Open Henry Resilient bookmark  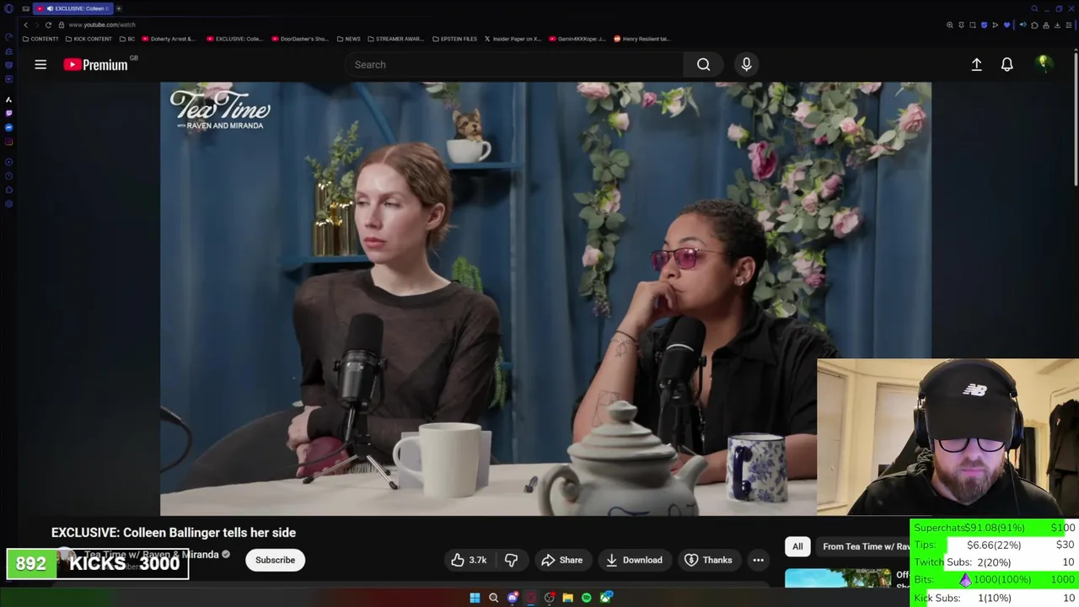pos(642,39)
